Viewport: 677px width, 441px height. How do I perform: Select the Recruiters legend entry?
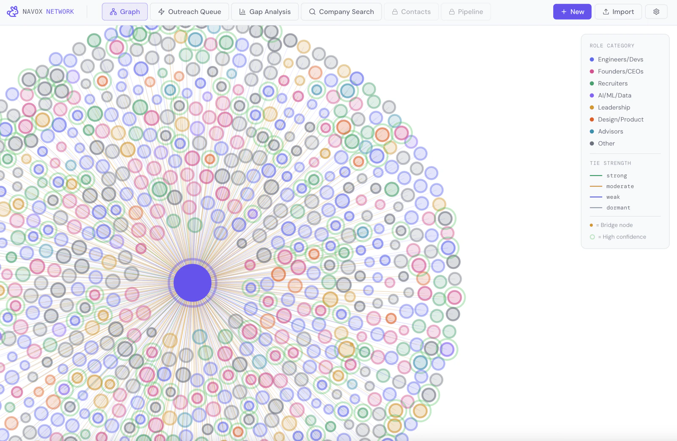(608, 84)
